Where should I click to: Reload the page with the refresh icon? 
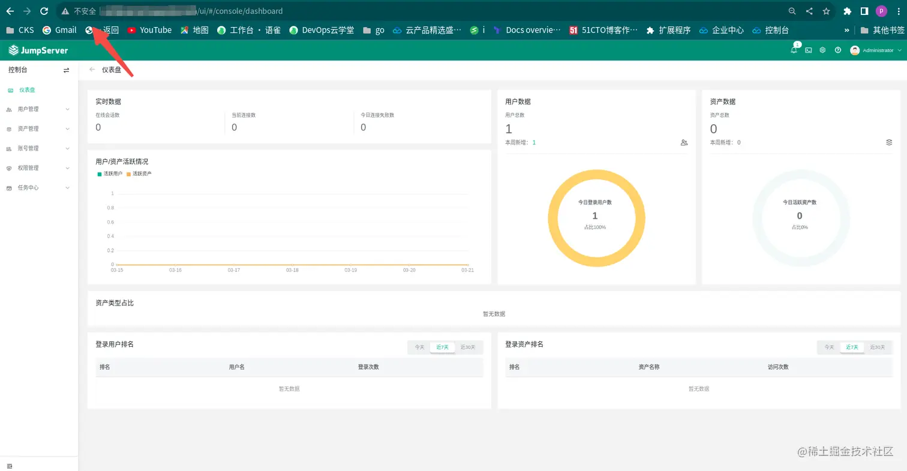coord(44,11)
